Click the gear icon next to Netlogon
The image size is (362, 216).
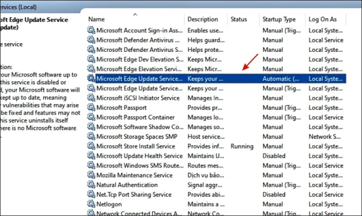click(x=91, y=205)
